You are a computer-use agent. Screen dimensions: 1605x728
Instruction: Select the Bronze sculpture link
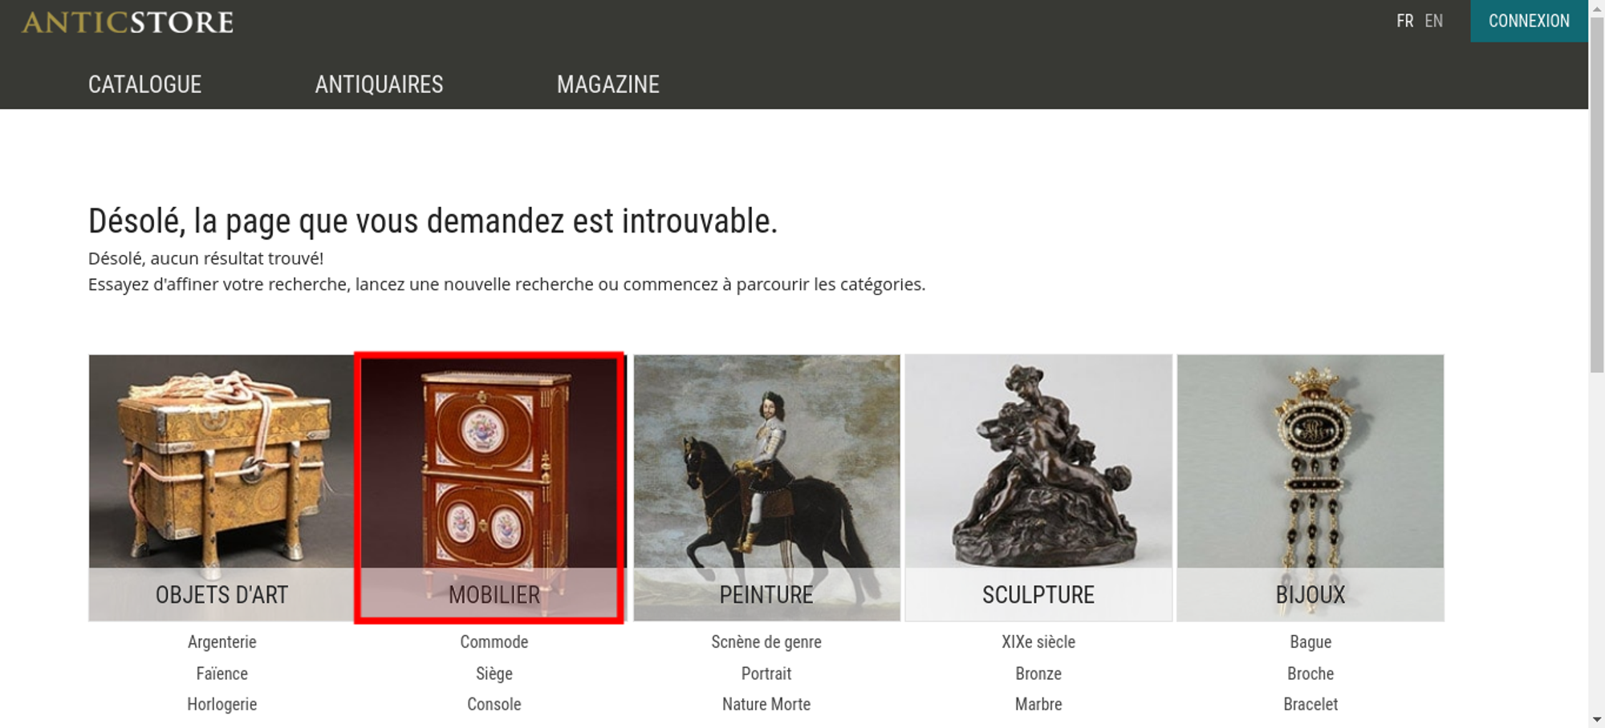[x=1038, y=673]
